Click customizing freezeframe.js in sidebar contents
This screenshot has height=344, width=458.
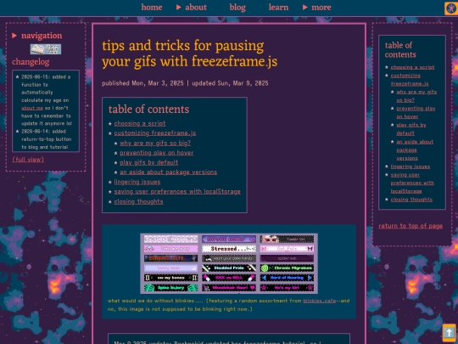pyautogui.click(x=410, y=80)
